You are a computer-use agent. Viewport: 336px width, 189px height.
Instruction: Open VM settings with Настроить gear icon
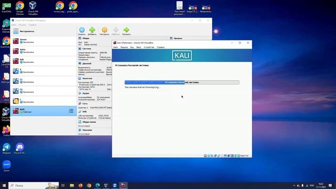(104, 31)
